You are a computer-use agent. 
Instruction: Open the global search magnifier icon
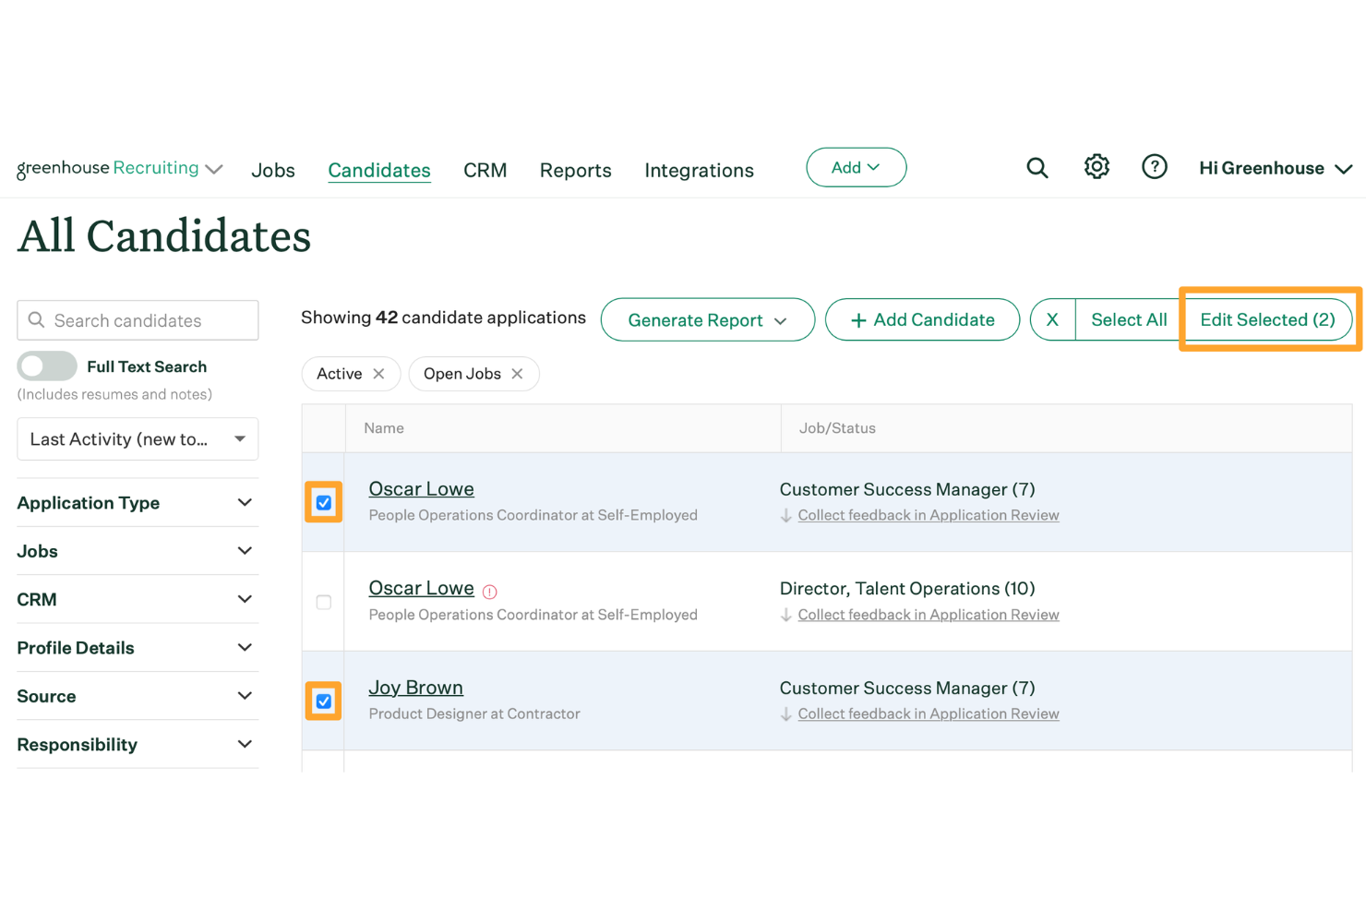click(x=1036, y=167)
